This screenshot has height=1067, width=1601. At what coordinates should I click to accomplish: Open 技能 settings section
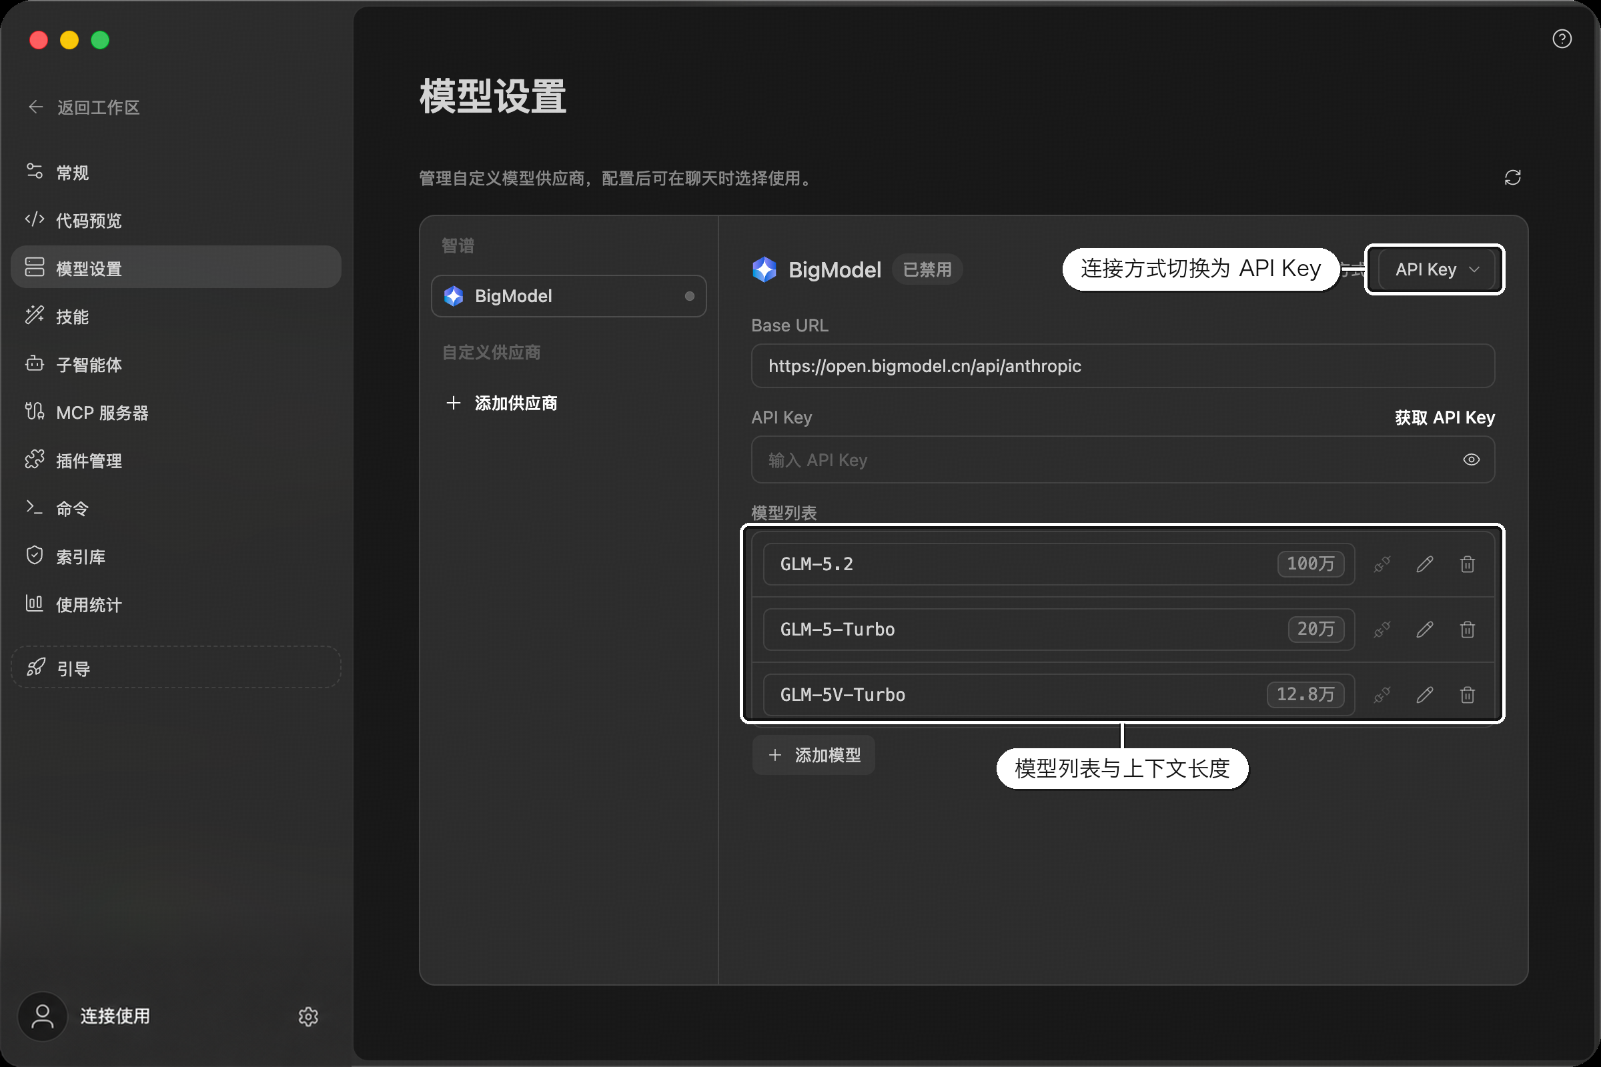175,316
